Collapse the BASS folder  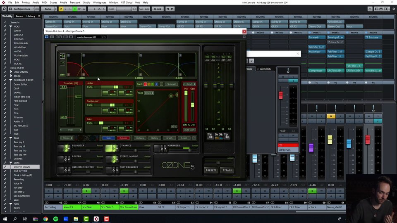click(x=11, y=138)
